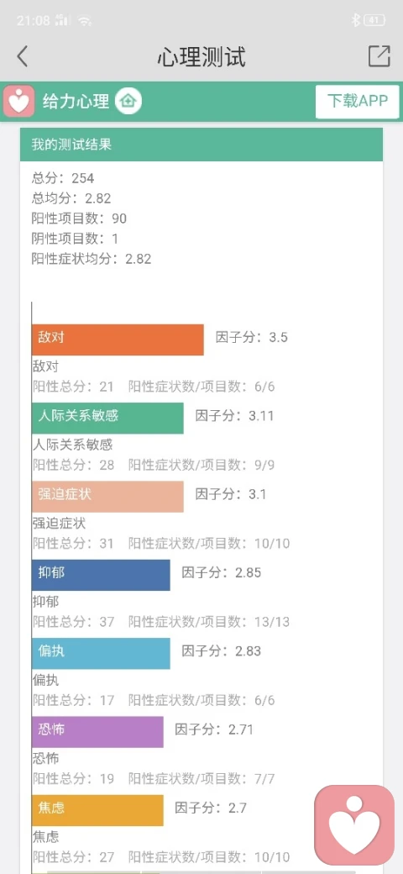
Task: Select the dark blue 抑郁 bar
Action: coord(101,575)
